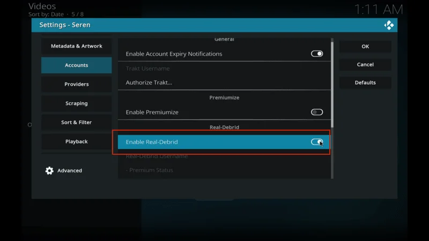Click the Advanced settings gear icon

pyautogui.click(x=49, y=170)
